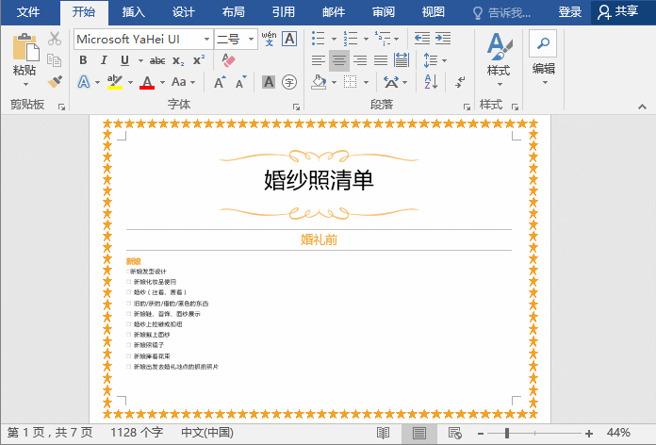
Task: Align text left
Action: click(319, 60)
